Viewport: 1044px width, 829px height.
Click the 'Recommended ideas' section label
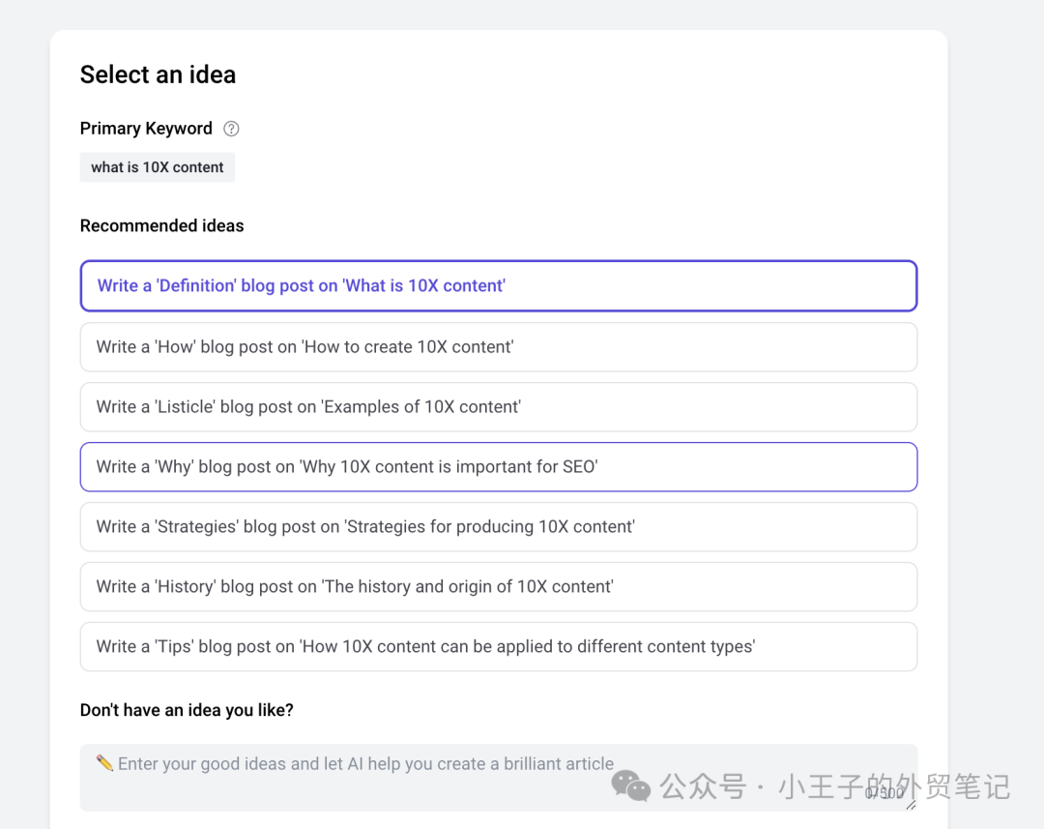[161, 225]
